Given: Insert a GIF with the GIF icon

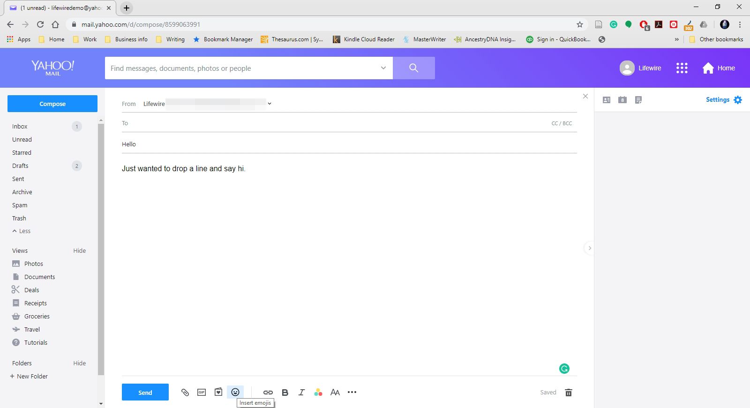Looking at the screenshot, I should pos(202,393).
